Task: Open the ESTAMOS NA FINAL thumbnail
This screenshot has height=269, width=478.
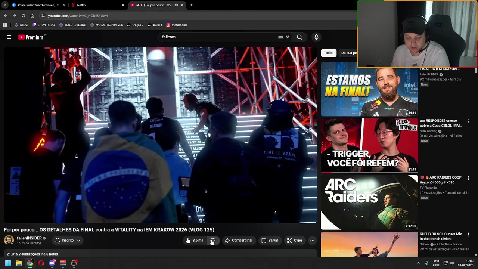Action: 369,89
